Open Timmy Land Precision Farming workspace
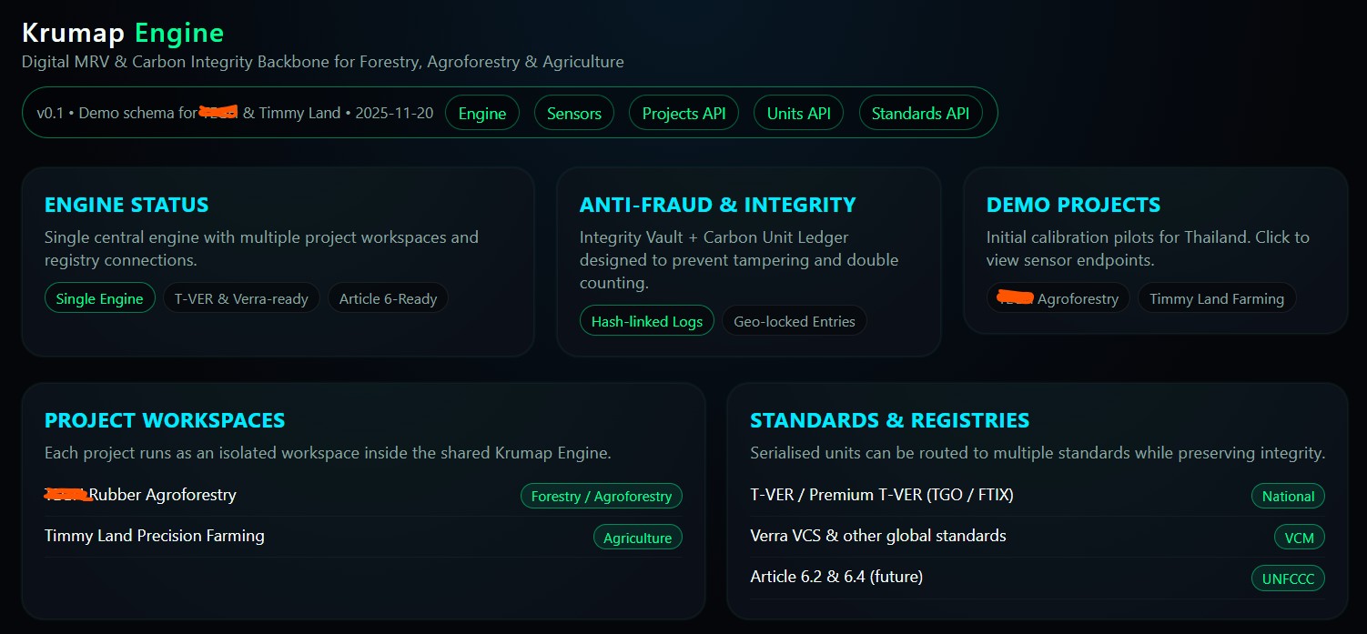Screen dimensions: 1367x634 [x=155, y=536]
